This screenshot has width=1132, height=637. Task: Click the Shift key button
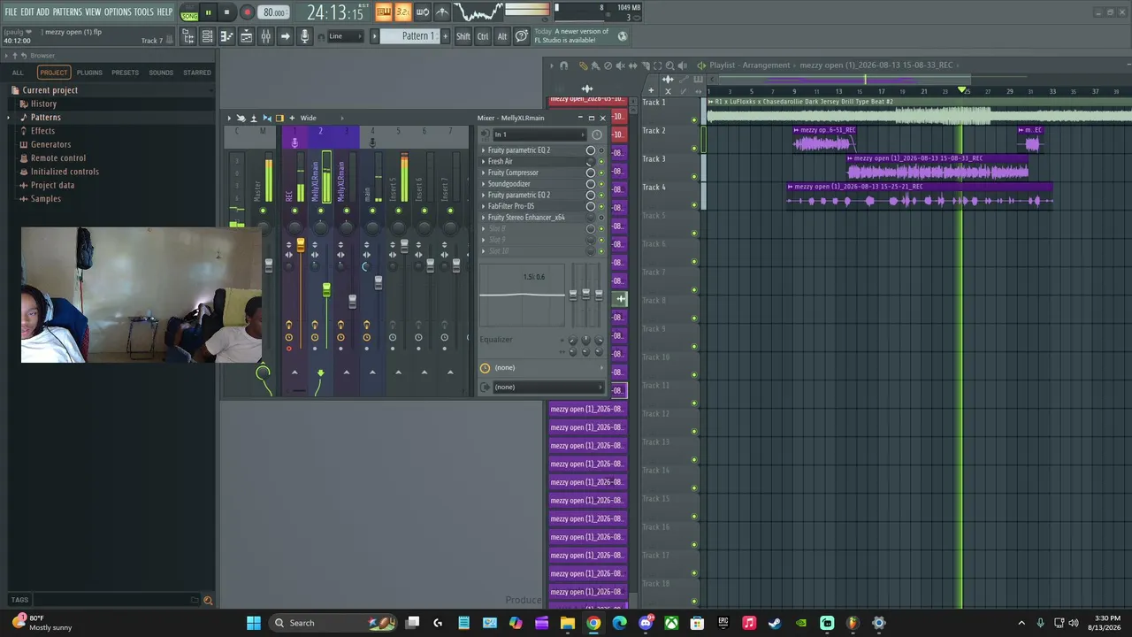click(x=463, y=36)
